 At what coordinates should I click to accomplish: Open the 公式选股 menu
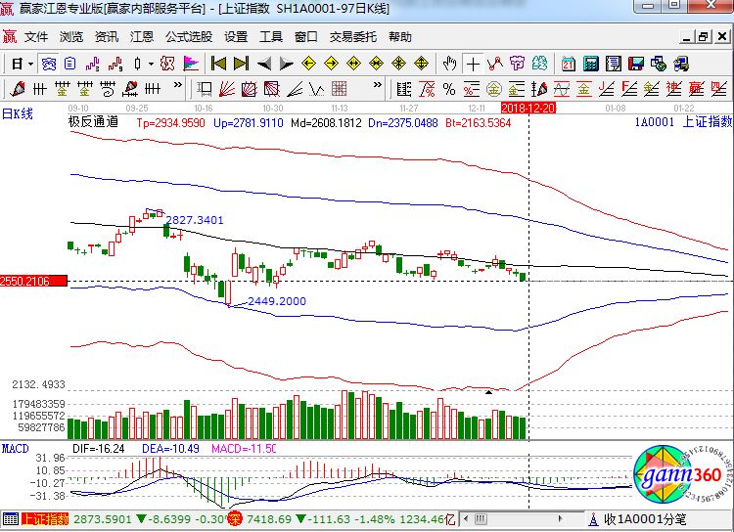[x=188, y=37]
